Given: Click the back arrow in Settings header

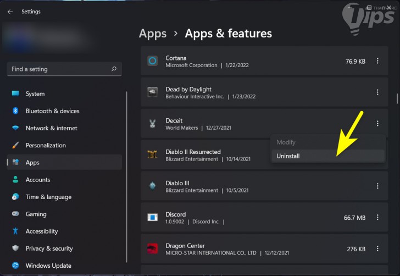Looking at the screenshot, I should click(x=10, y=12).
